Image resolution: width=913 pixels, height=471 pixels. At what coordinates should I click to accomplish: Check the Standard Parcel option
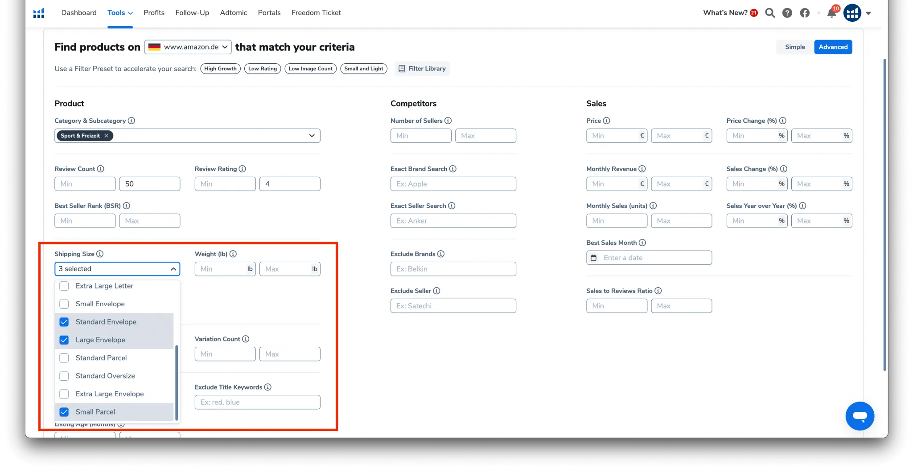(64, 358)
